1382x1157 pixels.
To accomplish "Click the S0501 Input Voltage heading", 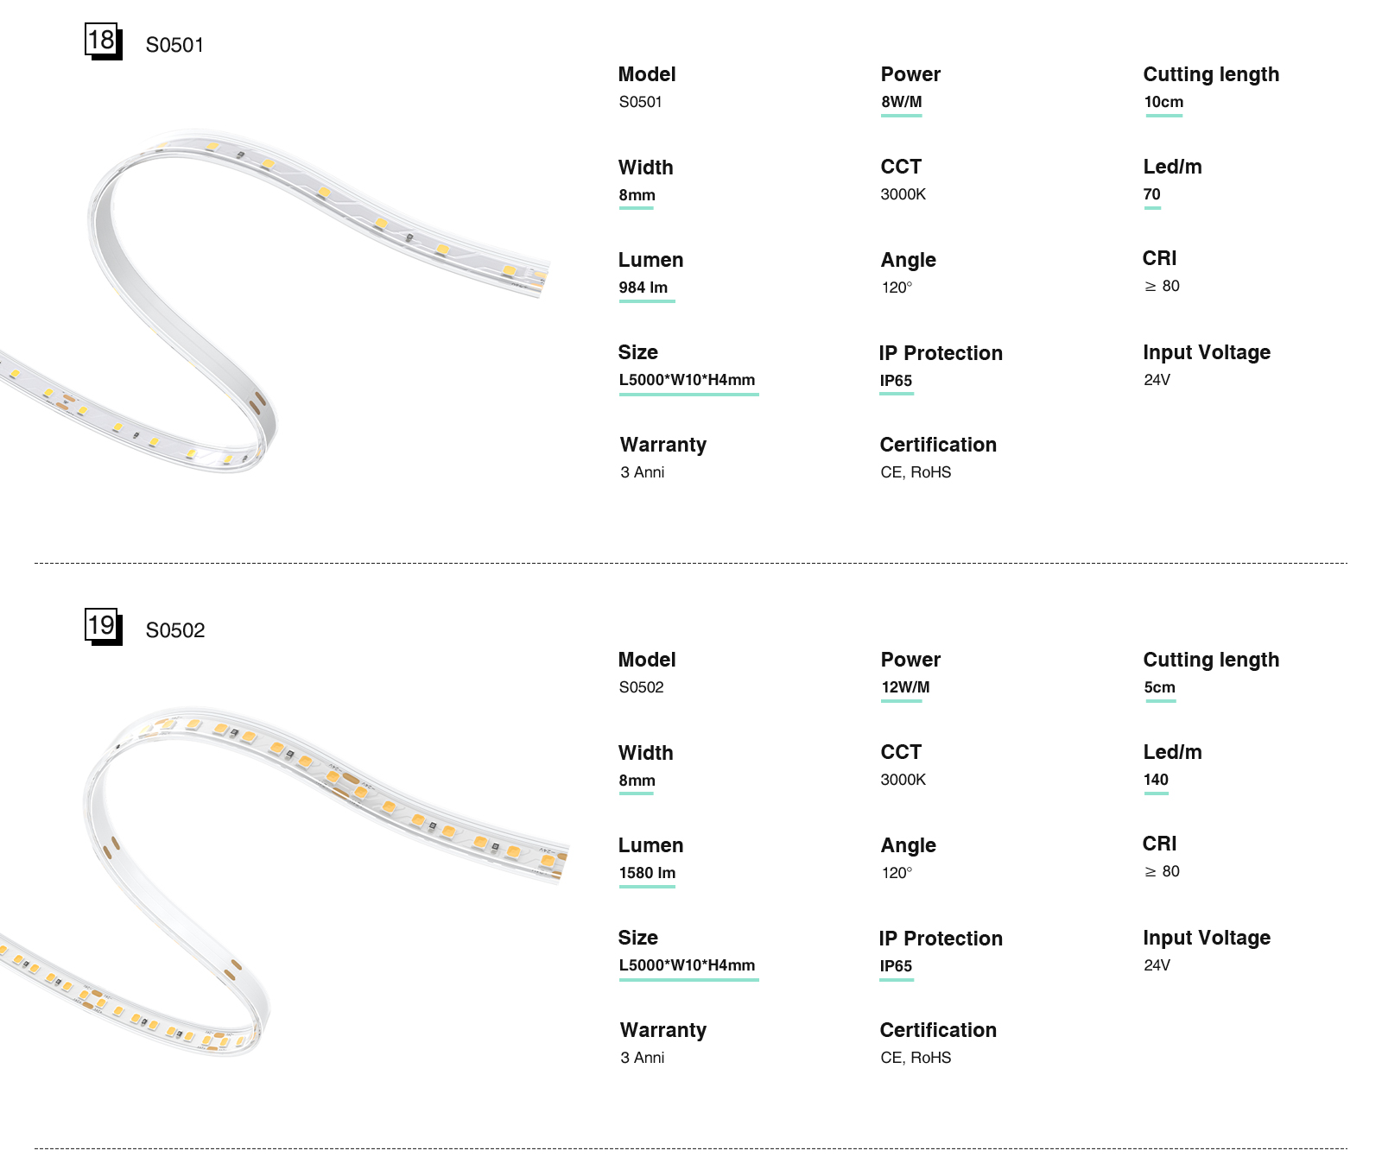I will click(1207, 352).
